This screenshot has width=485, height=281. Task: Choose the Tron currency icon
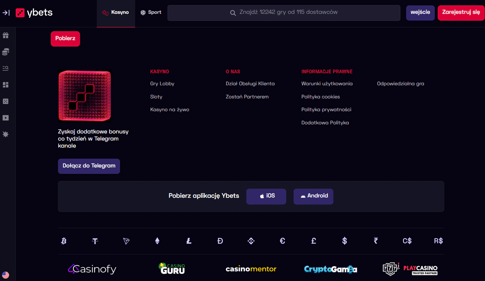(x=126, y=241)
